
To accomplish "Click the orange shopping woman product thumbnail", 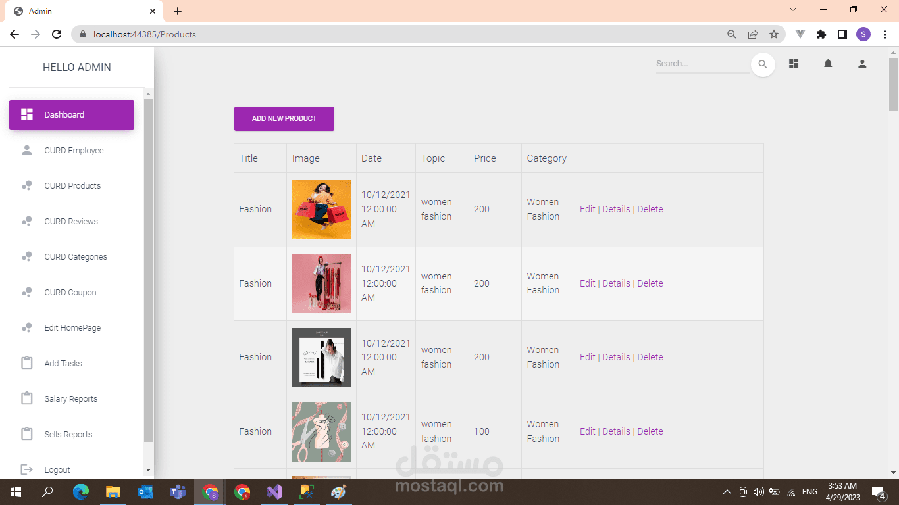I will click(322, 210).
